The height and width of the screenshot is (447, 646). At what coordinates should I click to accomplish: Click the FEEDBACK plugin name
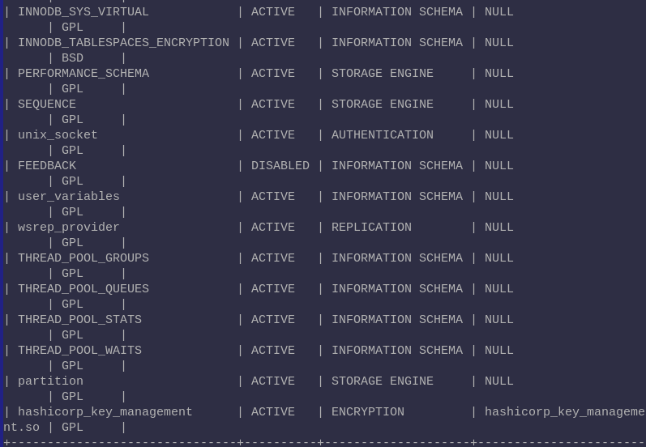(x=47, y=166)
